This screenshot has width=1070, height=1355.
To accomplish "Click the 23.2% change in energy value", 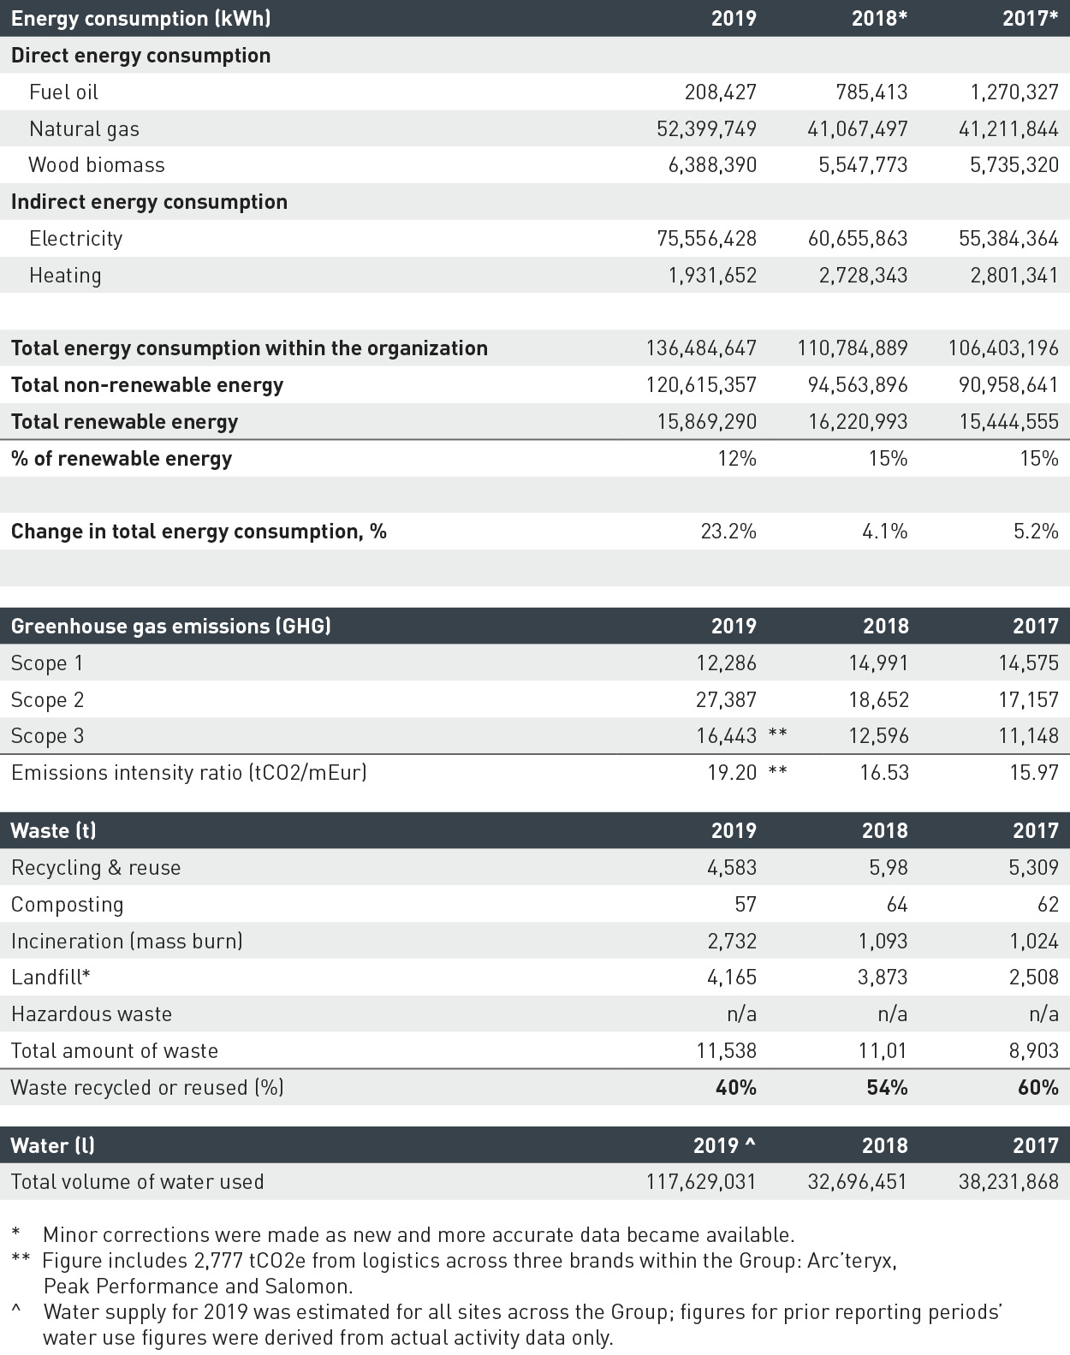I will (x=728, y=532).
